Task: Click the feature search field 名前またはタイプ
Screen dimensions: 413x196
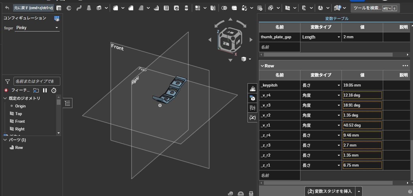Action: coord(37,81)
